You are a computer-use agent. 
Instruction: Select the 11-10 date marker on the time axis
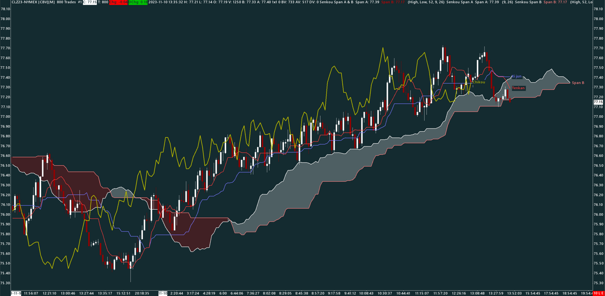[163, 293]
